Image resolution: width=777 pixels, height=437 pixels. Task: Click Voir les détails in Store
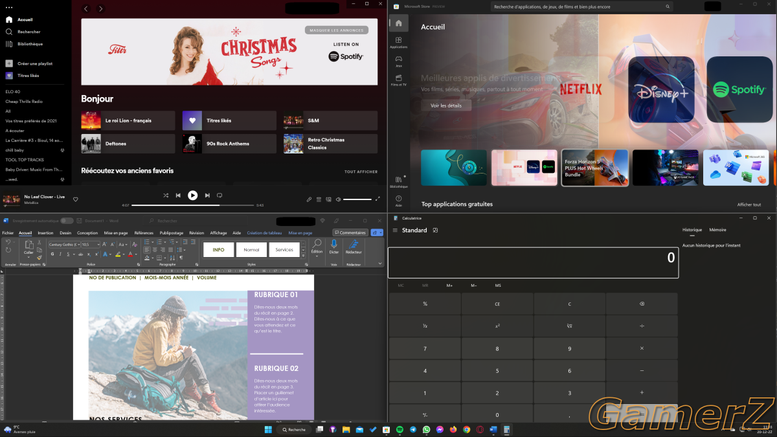tap(446, 106)
